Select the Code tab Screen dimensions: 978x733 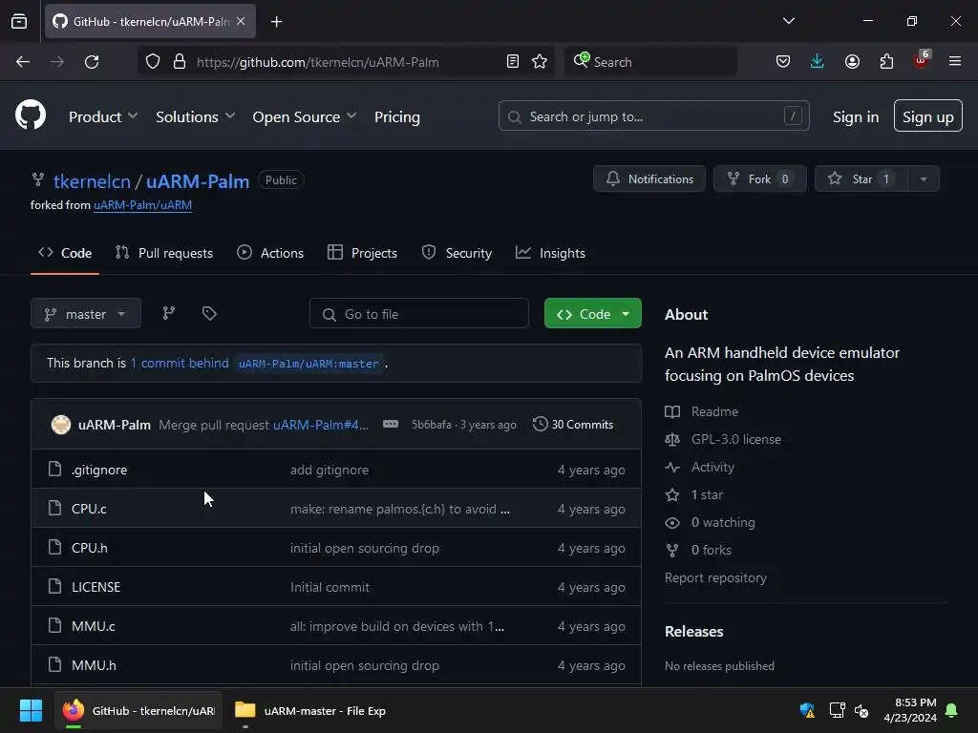(65, 253)
